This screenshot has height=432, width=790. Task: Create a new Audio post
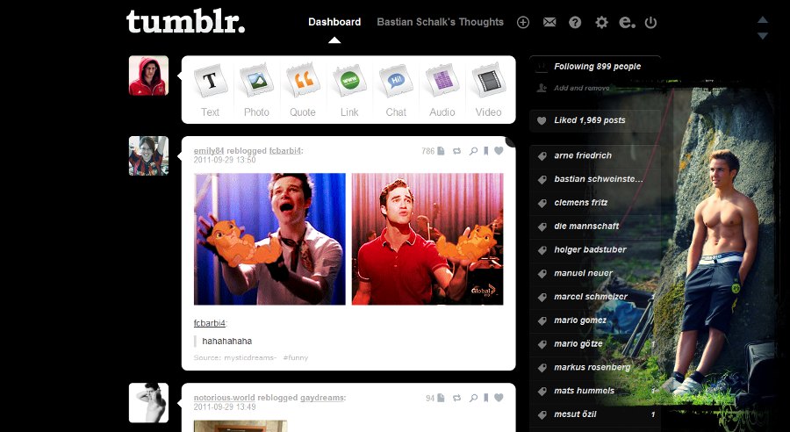click(x=442, y=90)
